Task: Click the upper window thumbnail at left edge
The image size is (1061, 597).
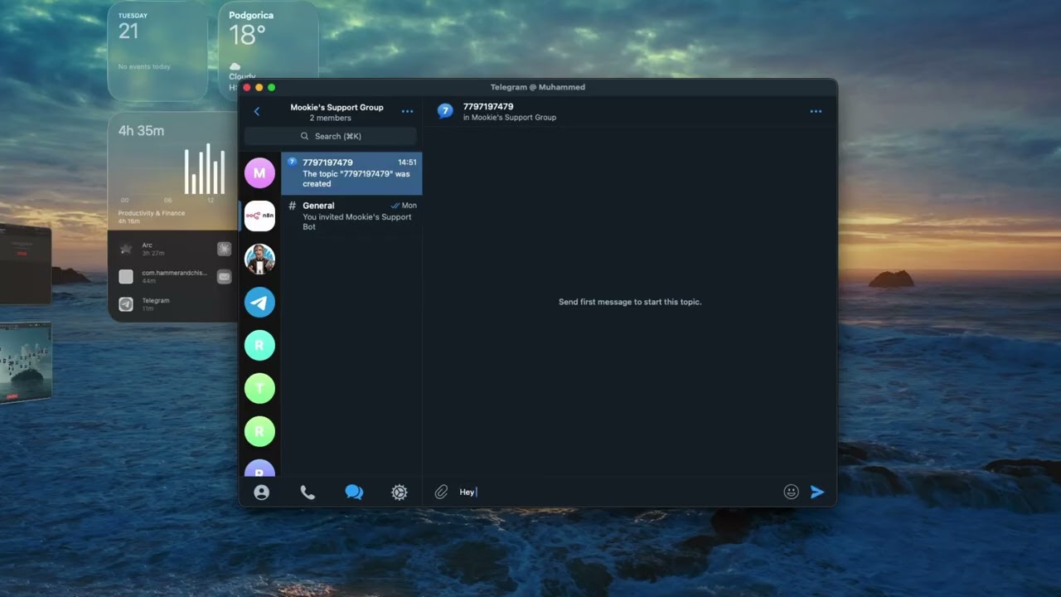Action: [25, 265]
